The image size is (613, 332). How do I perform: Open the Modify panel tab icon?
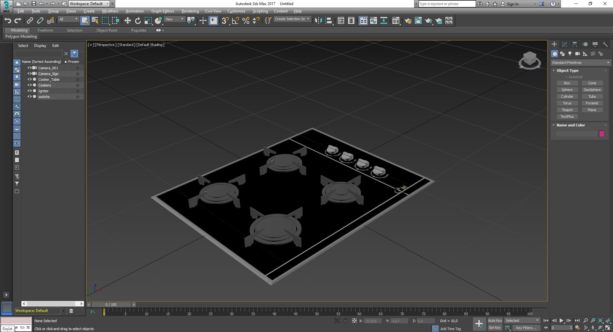(564, 44)
